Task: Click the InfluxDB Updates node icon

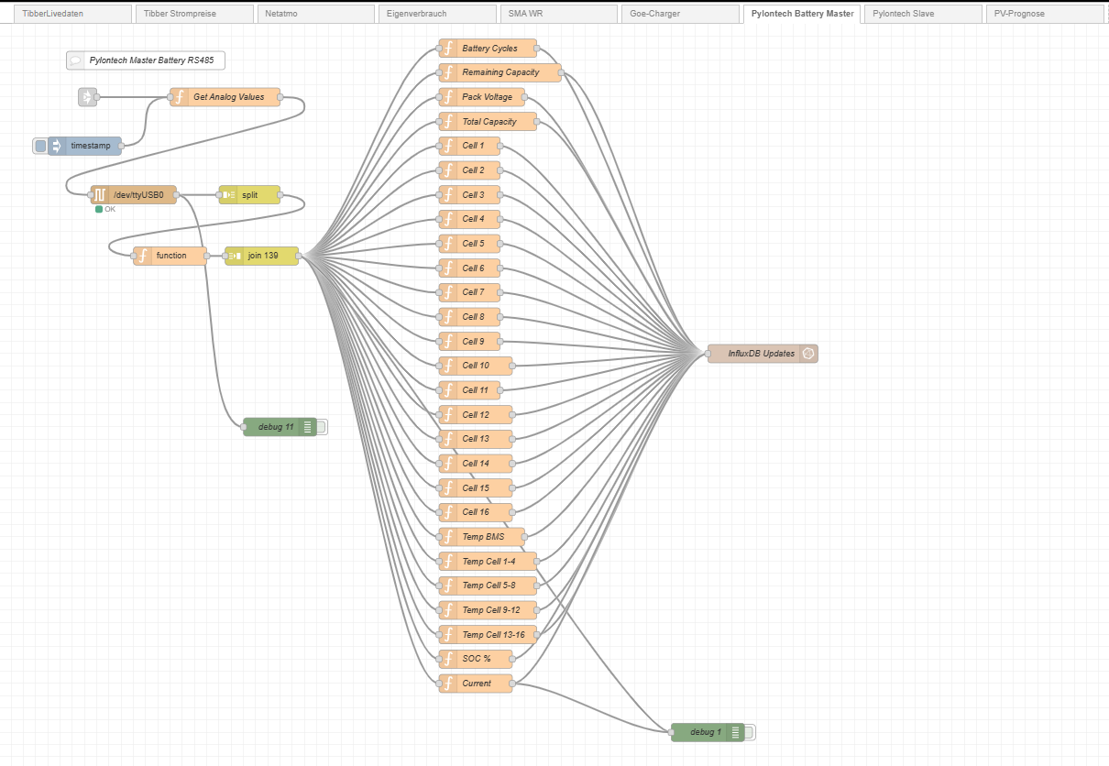Action: coord(808,354)
